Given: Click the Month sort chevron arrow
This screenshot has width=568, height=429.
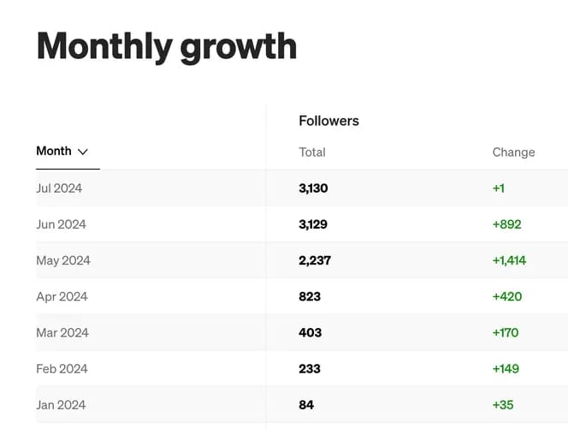Looking at the screenshot, I should tap(83, 152).
